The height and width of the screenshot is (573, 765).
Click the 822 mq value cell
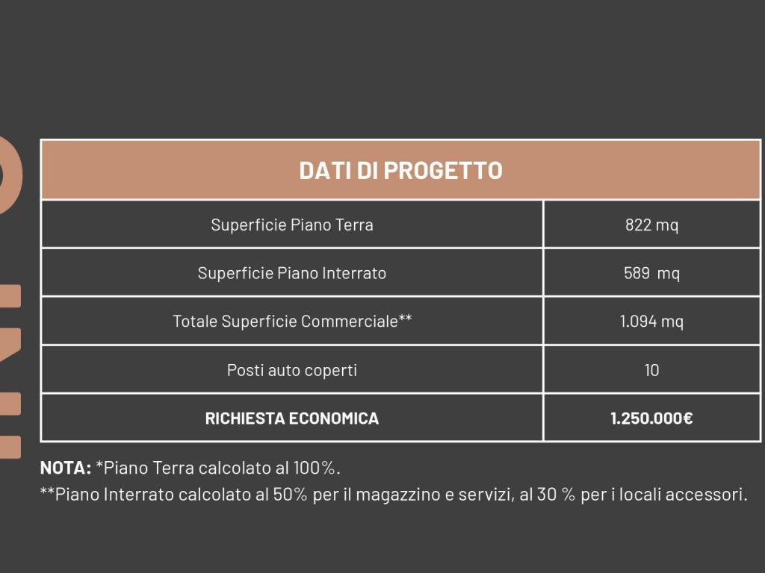[651, 225]
